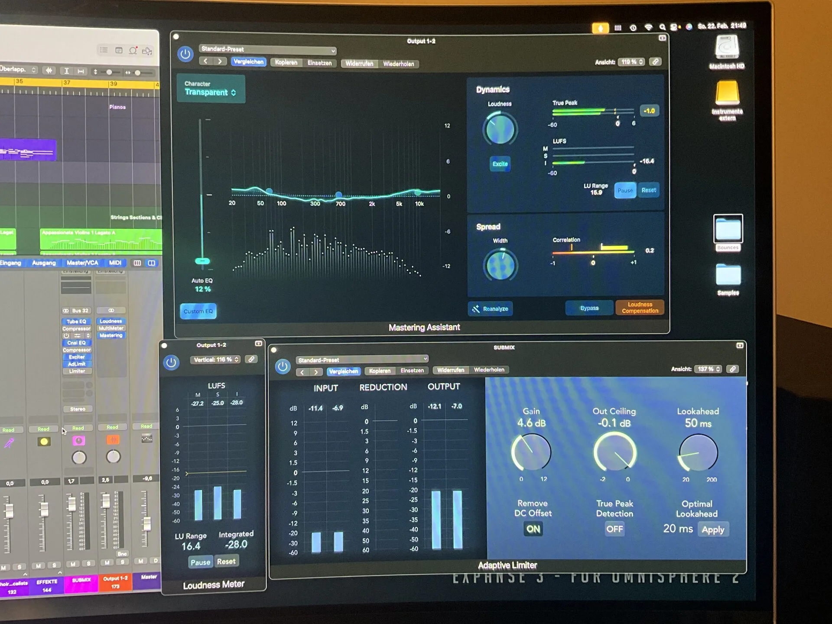The width and height of the screenshot is (832, 624).
Task: Click Apply for optimal lookahead
Action: point(713,530)
